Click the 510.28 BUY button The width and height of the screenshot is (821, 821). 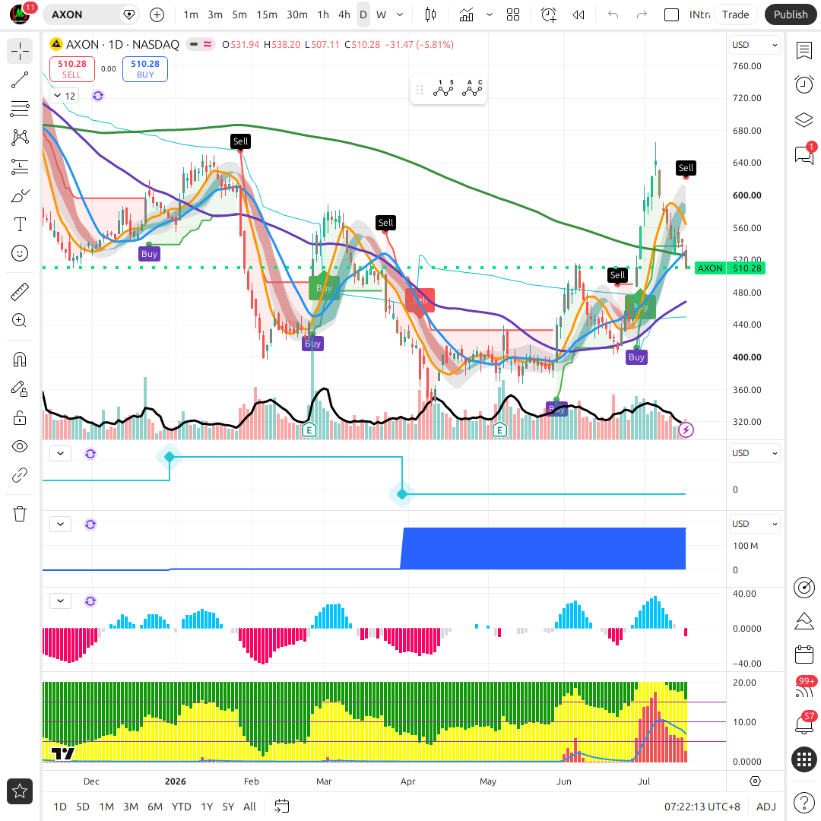pos(145,68)
